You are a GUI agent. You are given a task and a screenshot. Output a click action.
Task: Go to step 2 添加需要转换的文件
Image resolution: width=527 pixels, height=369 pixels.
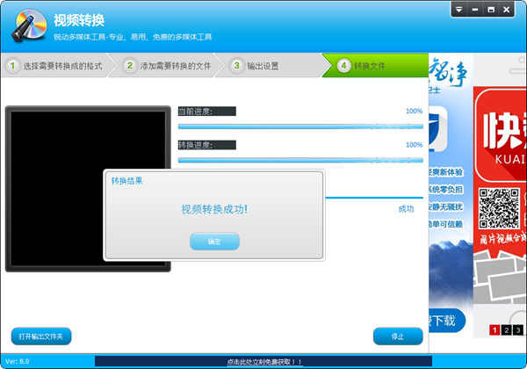(x=166, y=66)
